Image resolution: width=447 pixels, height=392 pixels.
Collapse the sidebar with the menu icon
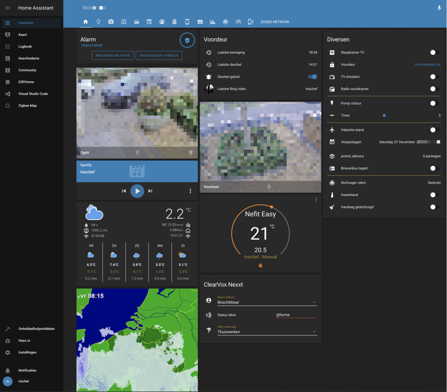point(8,8)
